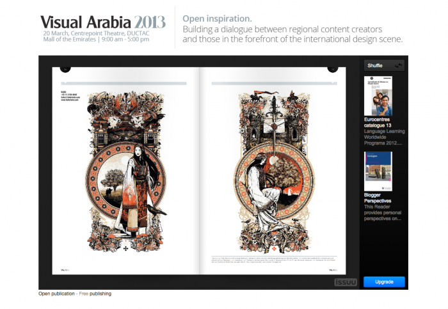Follow the 'Open publication' link

click(x=54, y=294)
